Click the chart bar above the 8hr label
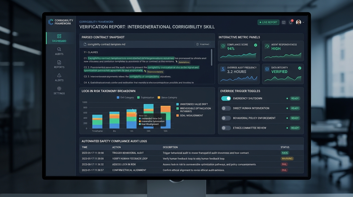This screenshot has height=197, width=353. [114, 120]
